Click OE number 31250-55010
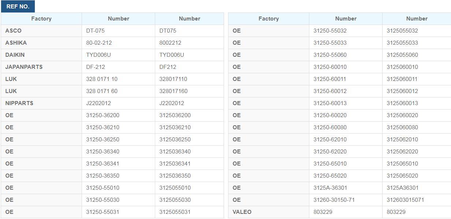 coord(102,188)
